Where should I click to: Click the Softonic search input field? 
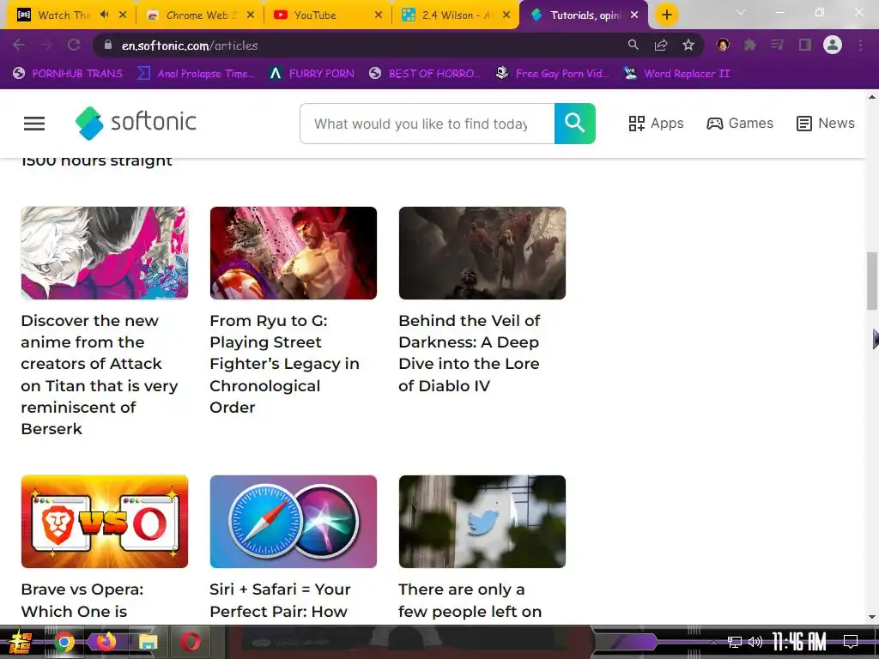pyautogui.click(x=427, y=124)
